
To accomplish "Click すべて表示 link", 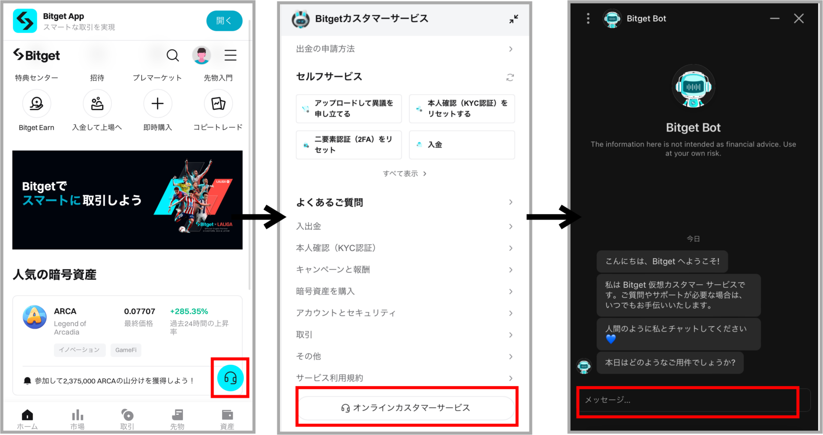I will pos(405,173).
